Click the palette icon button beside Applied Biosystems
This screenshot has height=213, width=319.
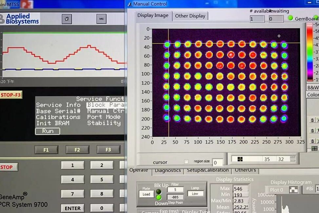coord(67,19)
